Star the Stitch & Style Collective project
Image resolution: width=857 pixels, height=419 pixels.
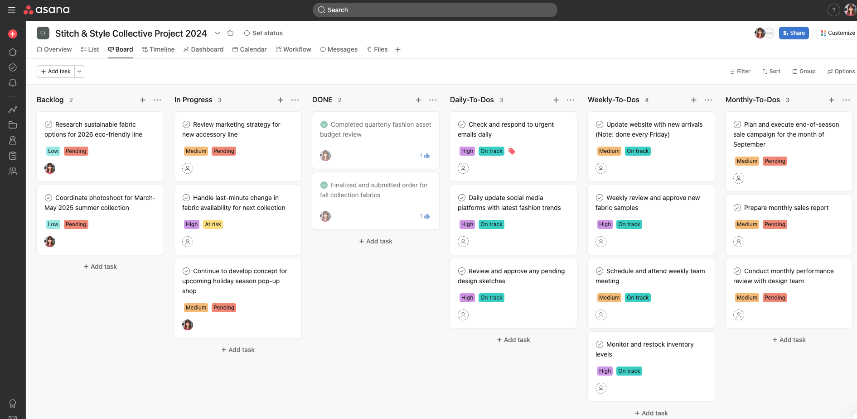230,33
